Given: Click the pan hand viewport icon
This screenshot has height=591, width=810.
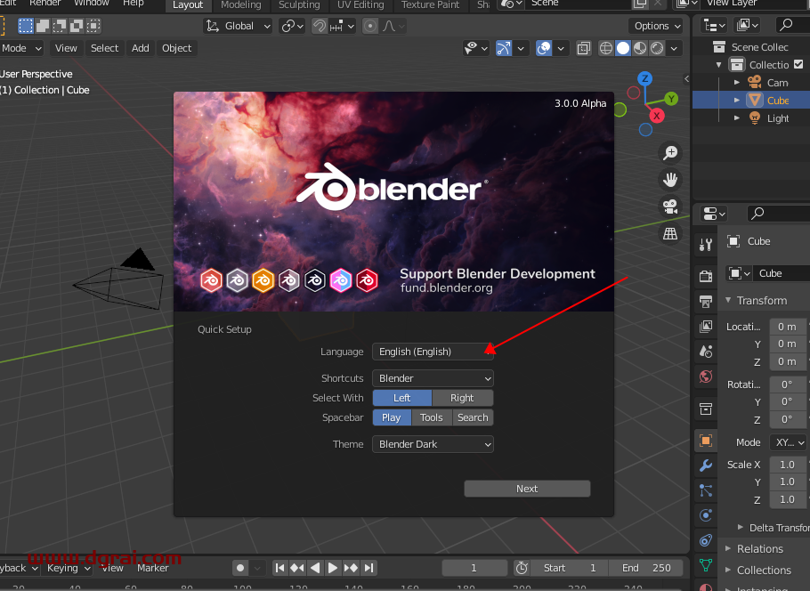Looking at the screenshot, I should 670,180.
